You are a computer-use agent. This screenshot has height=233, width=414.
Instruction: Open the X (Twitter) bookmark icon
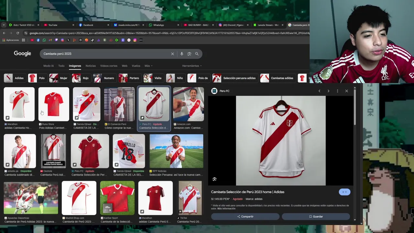[x=68, y=40]
